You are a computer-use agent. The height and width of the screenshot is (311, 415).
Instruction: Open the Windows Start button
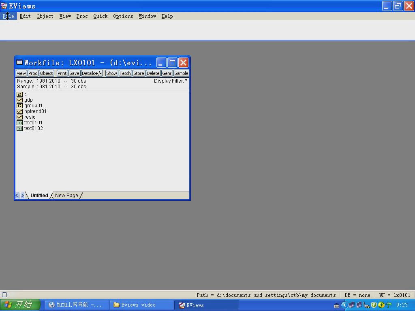20,305
